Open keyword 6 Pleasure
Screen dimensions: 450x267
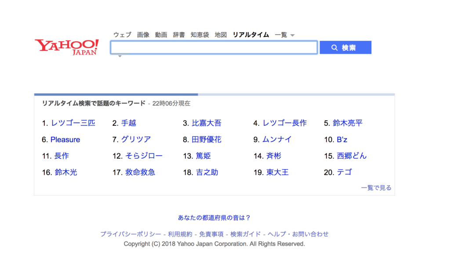[65, 140]
